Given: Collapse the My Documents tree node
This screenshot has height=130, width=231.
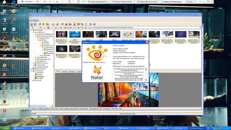Looking at the screenshot, I should pyautogui.click(x=31, y=71).
